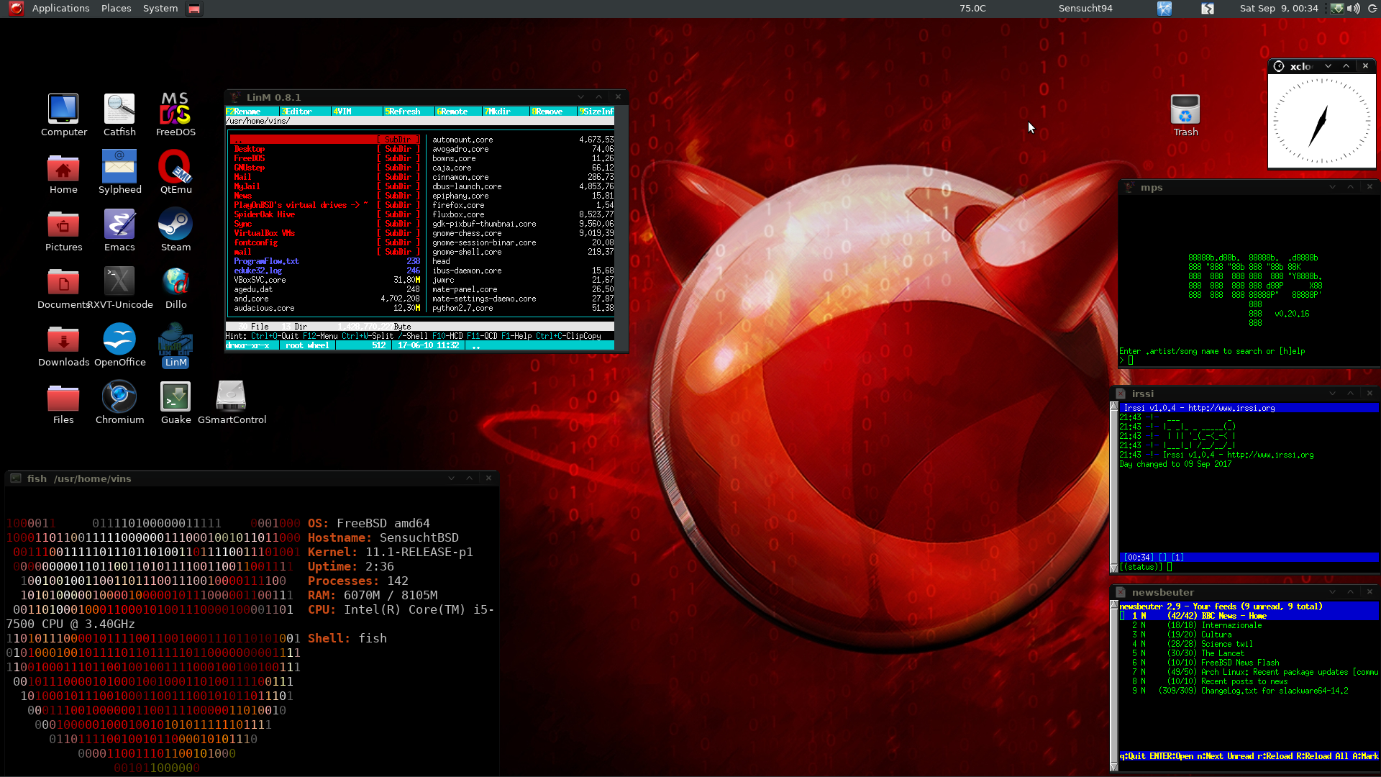
Task: Click the down-chevron on newsbeuter title bar
Action: [1332, 592]
